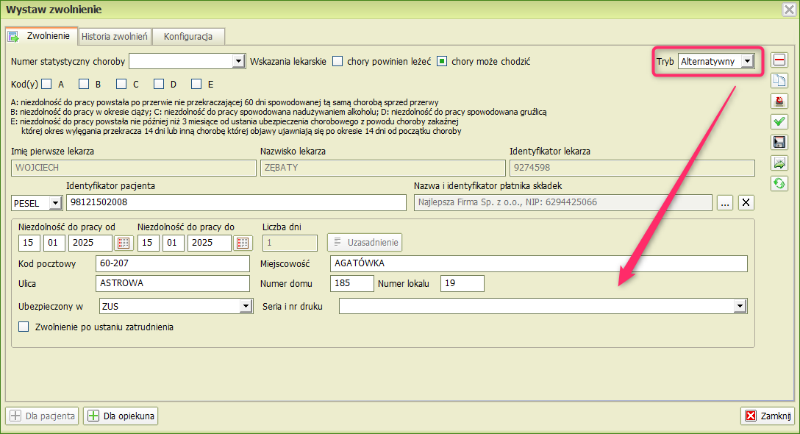Check the chory powinien leżeć checkbox
The height and width of the screenshot is (434, 800).
pos(337,61)
